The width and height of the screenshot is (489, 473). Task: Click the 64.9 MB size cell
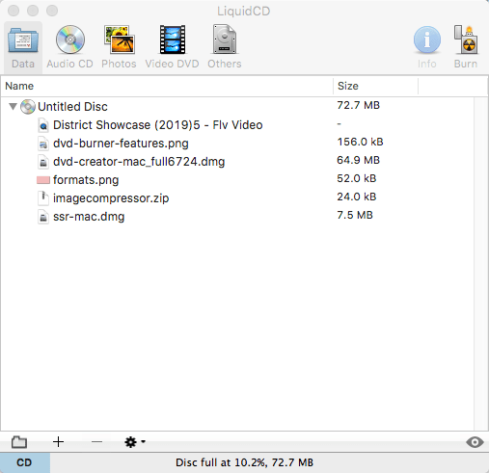click(359, 160)
